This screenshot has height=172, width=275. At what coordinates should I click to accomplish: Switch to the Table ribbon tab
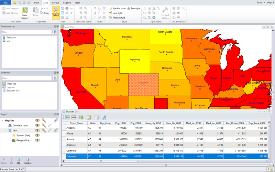click(x=78, y=3)
